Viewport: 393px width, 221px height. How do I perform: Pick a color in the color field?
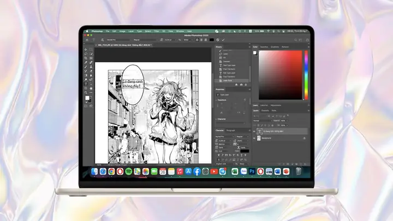281,75
